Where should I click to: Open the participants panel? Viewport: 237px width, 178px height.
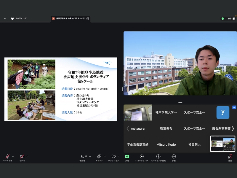coord(82,157)
